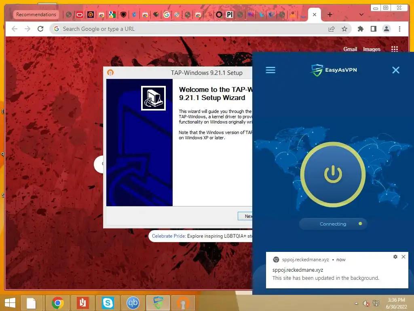Open Images link
This screenshot has height=311, width=414.
point(372,49)
